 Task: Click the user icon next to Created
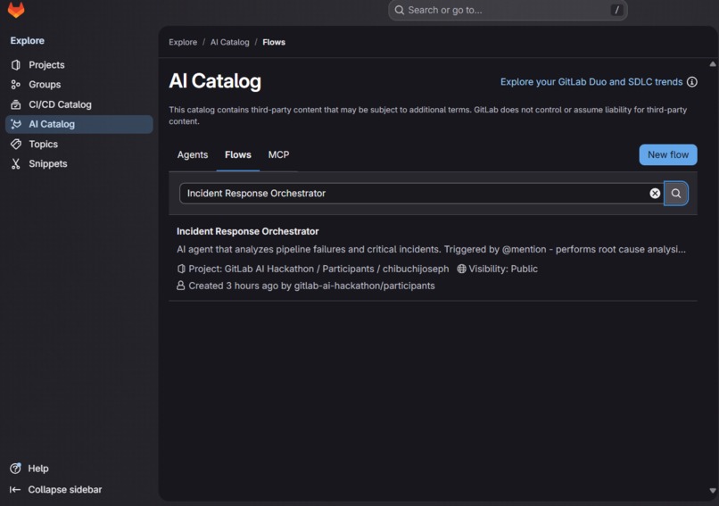click(181, 286)
